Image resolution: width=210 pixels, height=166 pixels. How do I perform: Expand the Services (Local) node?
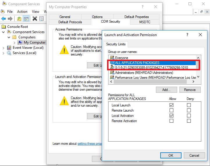tap(3, 53)
